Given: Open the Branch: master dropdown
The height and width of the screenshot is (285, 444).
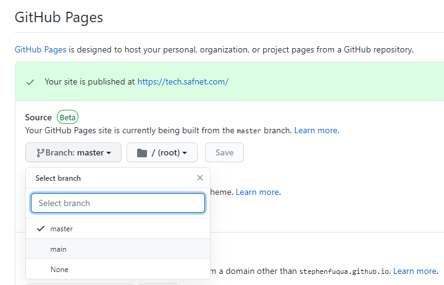Looking at the screenshot, I should tap(73, 153).
